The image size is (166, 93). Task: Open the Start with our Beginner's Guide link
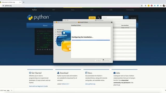click(x=38, y=86)
